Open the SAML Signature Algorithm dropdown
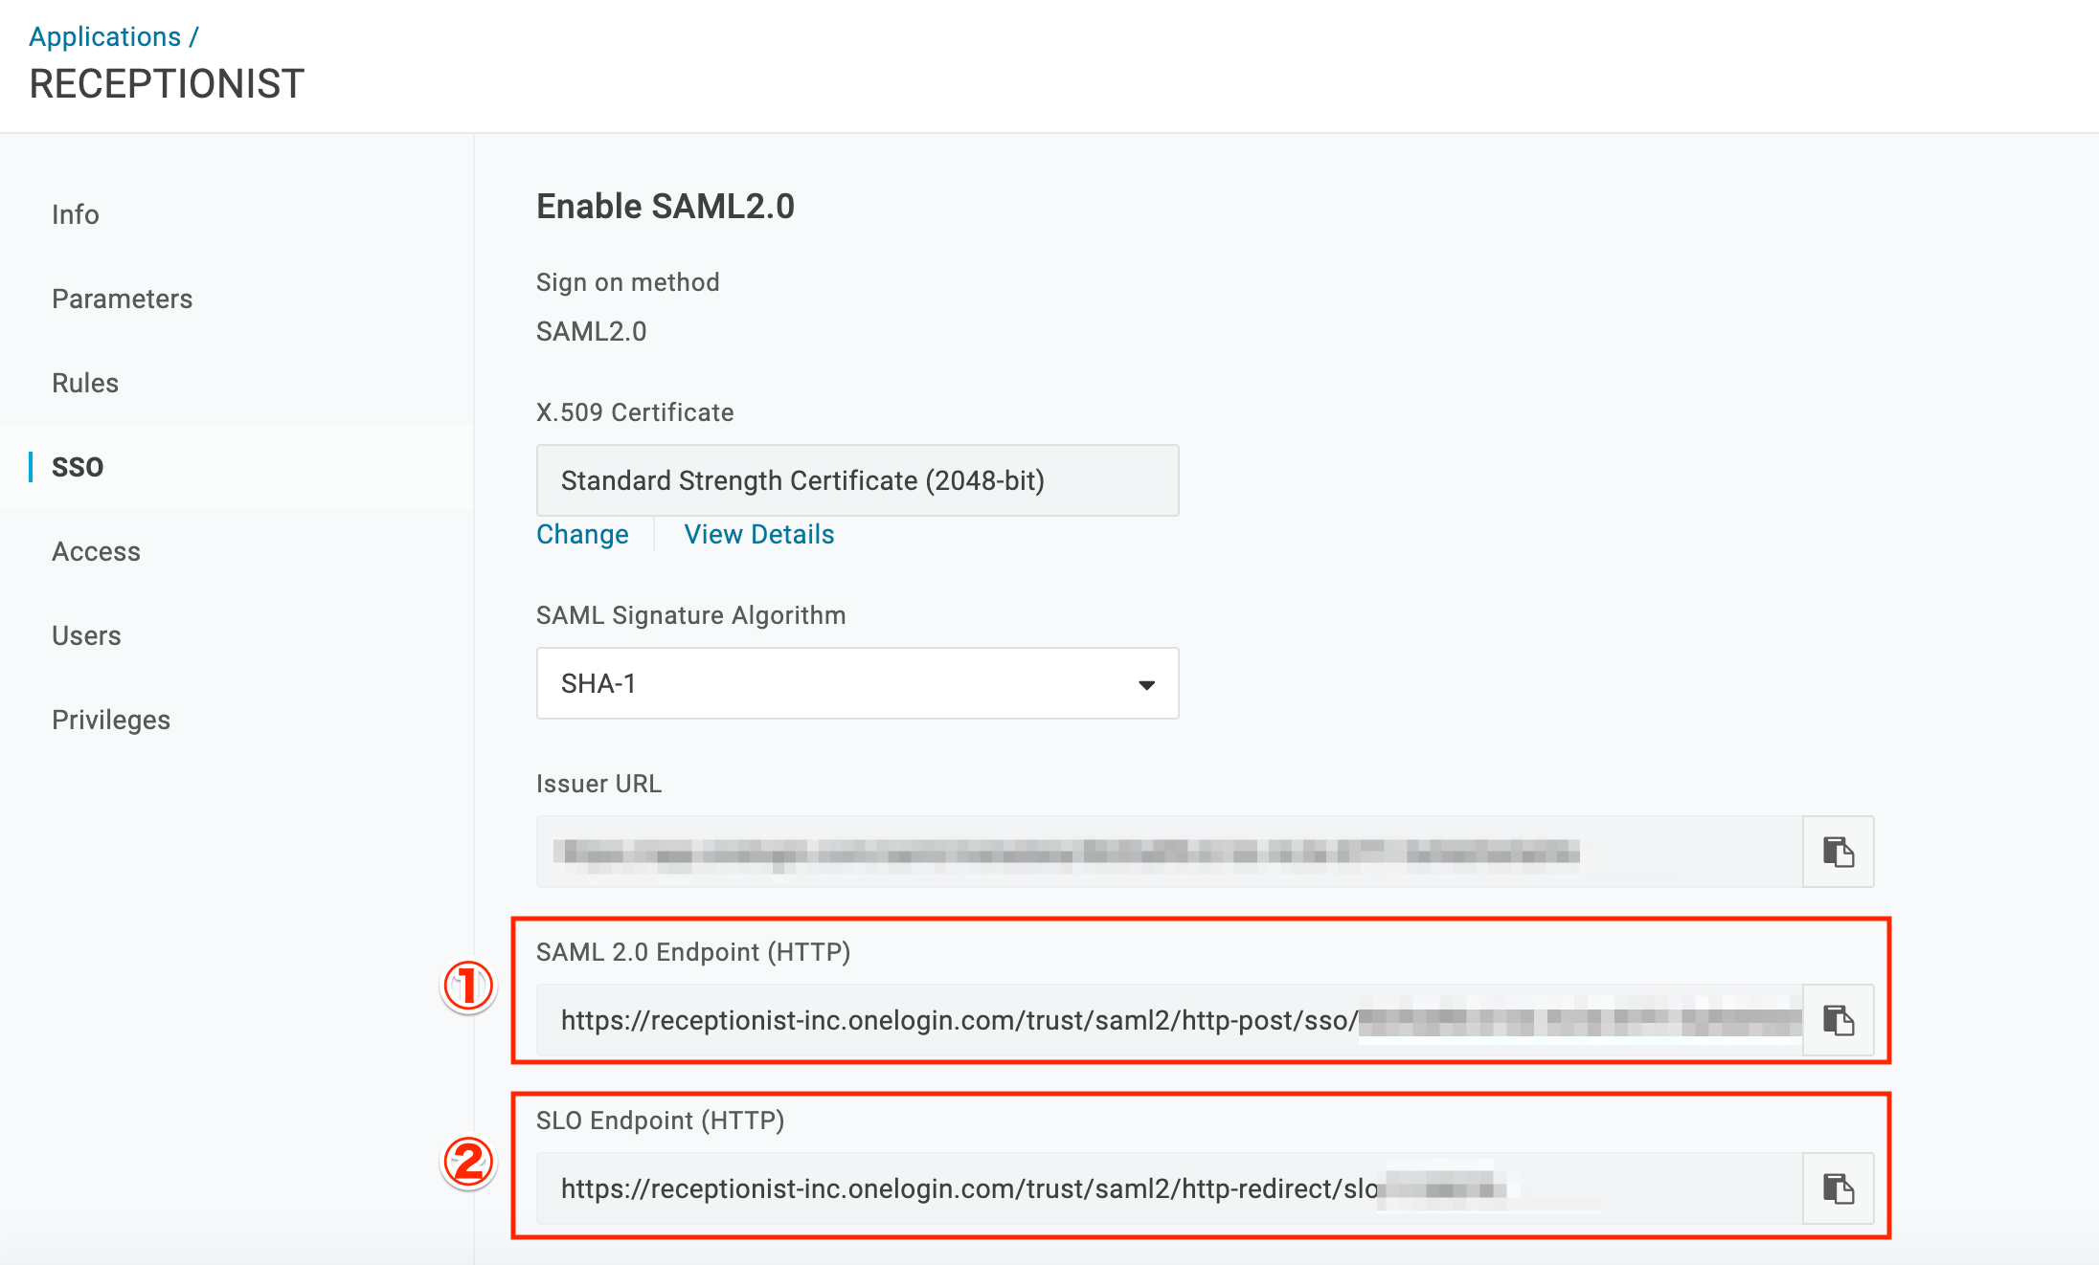Viewport: 2099px width, 1265px height. point(857,683)
